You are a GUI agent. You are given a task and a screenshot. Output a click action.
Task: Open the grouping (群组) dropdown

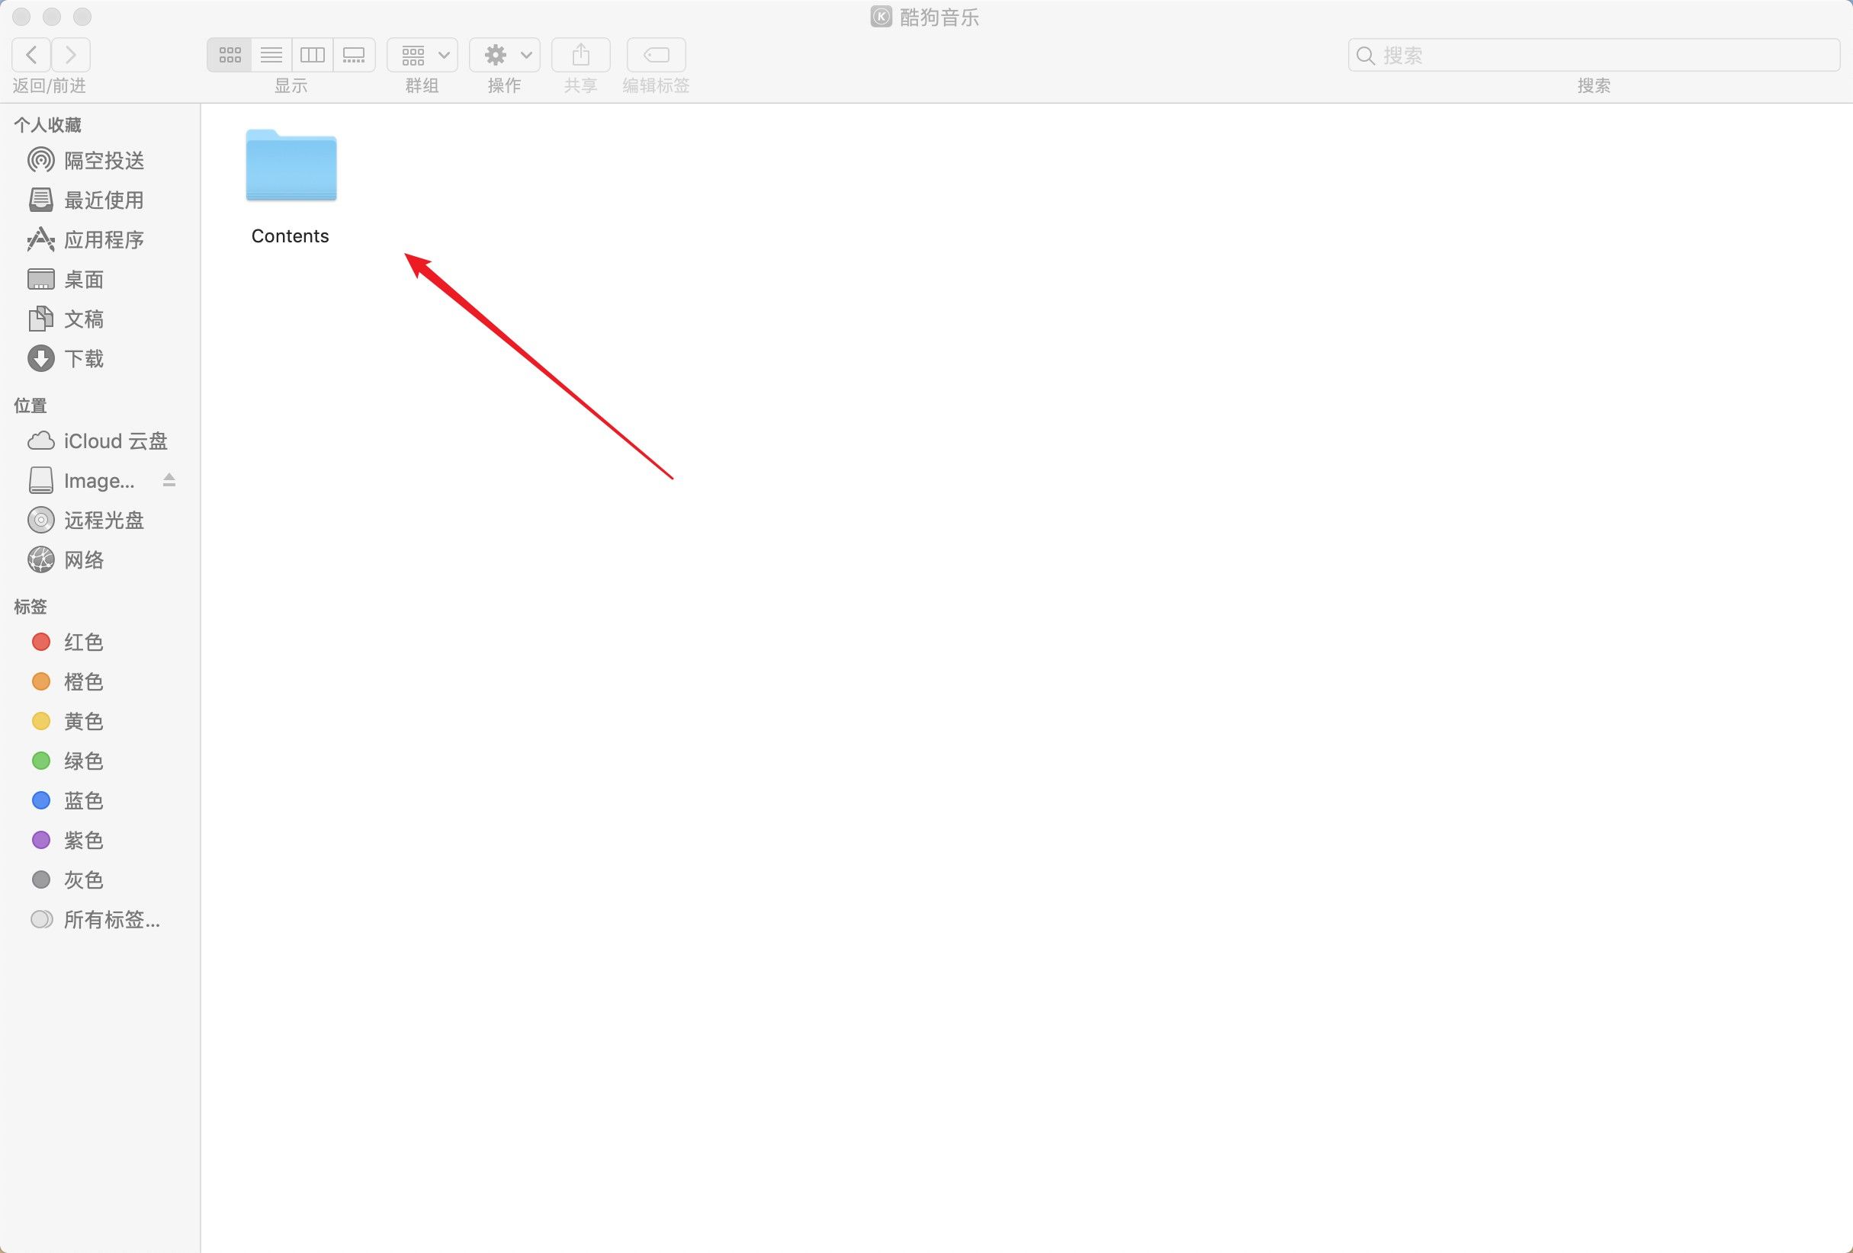(x=421, y=54)
